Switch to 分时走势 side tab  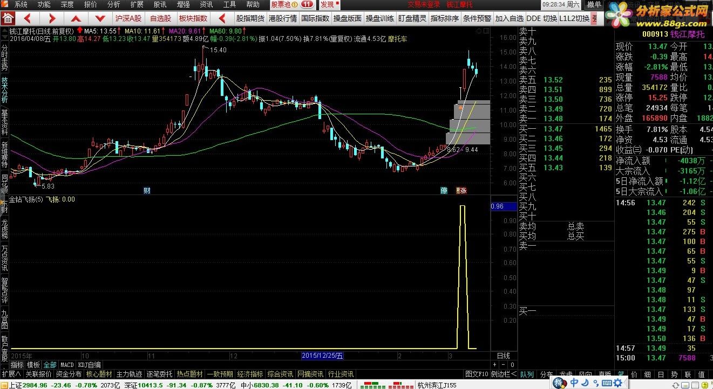click(x=4, y=58)
